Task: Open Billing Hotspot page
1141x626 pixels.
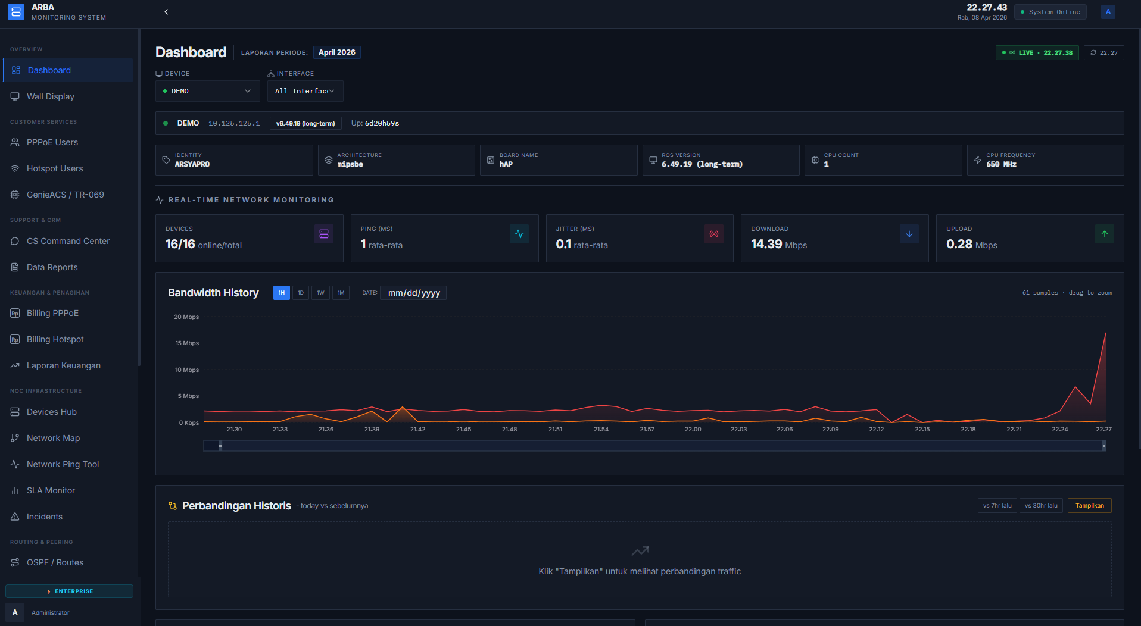Action: pos(68,339)
